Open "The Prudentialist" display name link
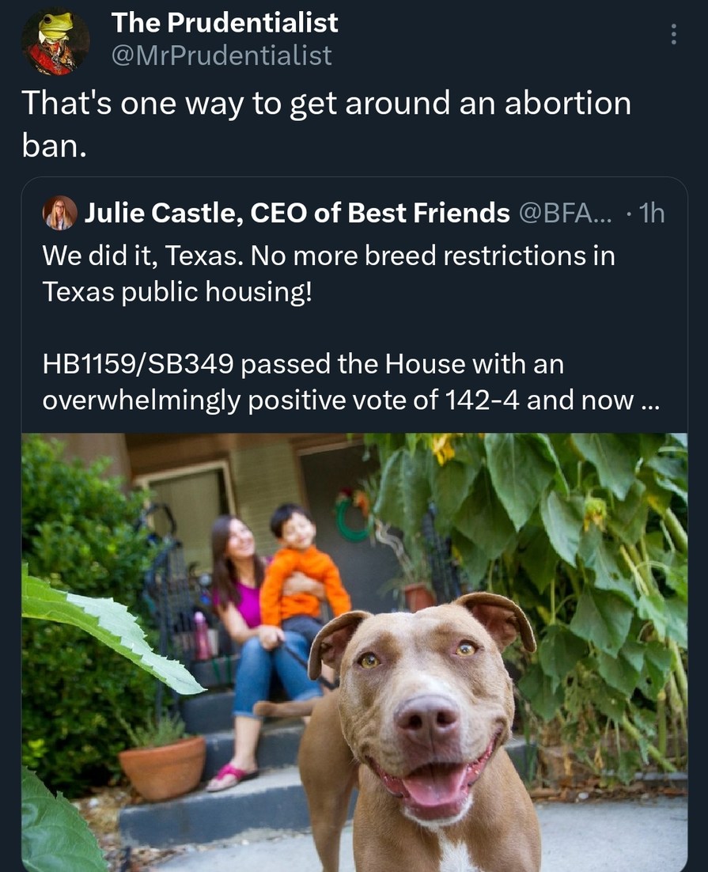 [x=225, y=23]
